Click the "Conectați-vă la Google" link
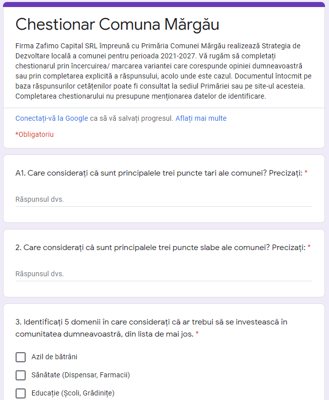 click(52, 119)
